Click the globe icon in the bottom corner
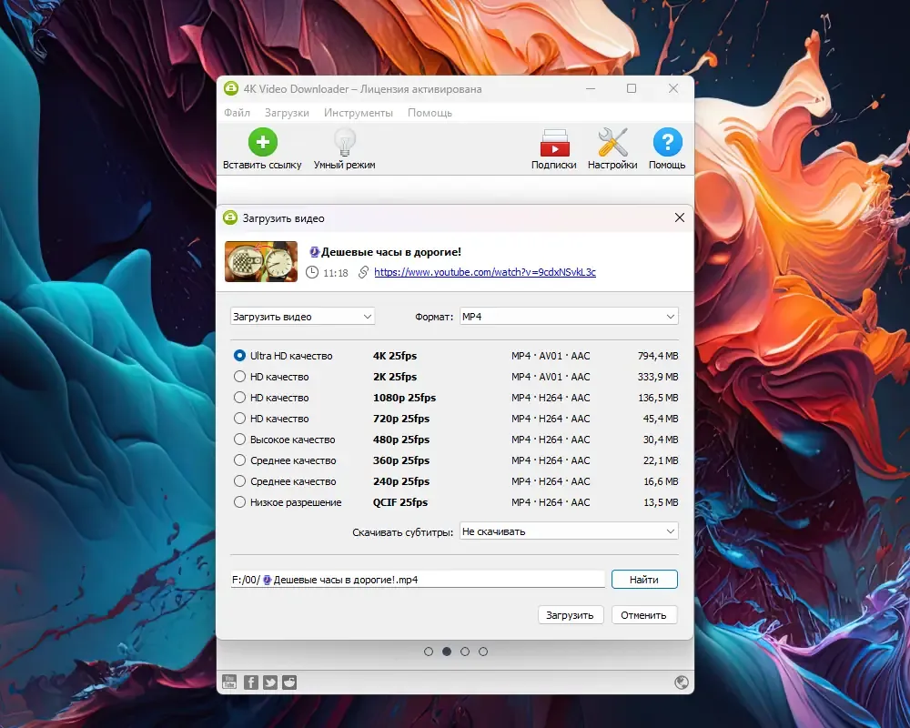This screenshot has width=910, height=728. [682, 682]
